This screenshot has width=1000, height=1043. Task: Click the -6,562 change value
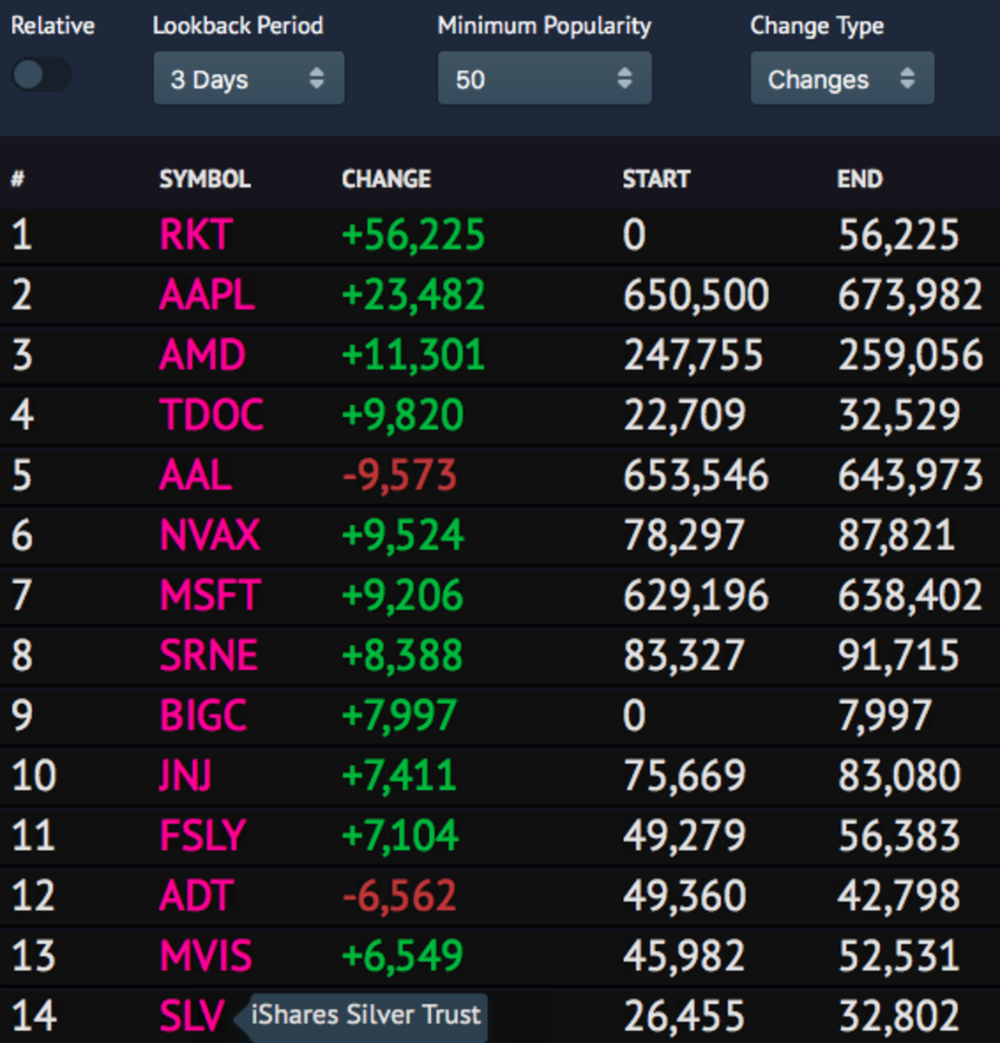click(400, 895)
